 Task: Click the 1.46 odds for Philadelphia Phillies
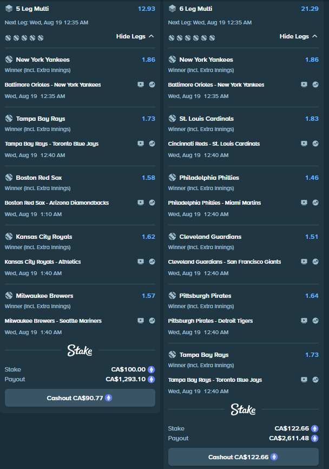click(312, 178)
